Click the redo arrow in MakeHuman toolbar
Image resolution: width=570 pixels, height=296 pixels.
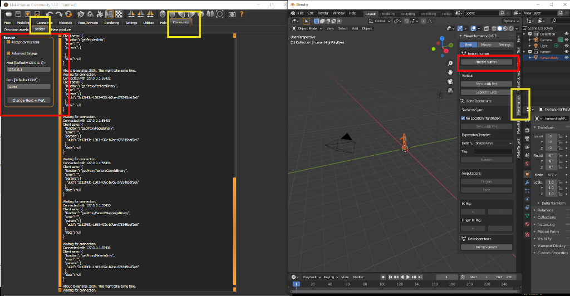(x=58, y=14)
